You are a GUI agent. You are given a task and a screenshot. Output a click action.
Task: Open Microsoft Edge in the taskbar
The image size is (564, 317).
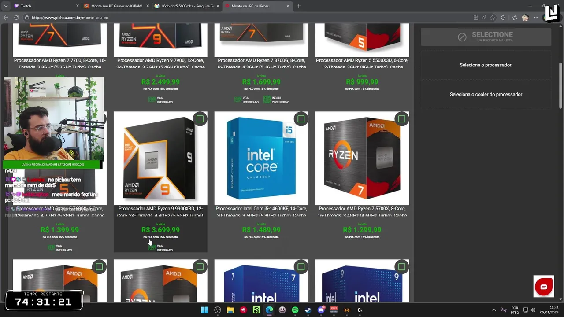pyautogui.click(x=269, y=310)
